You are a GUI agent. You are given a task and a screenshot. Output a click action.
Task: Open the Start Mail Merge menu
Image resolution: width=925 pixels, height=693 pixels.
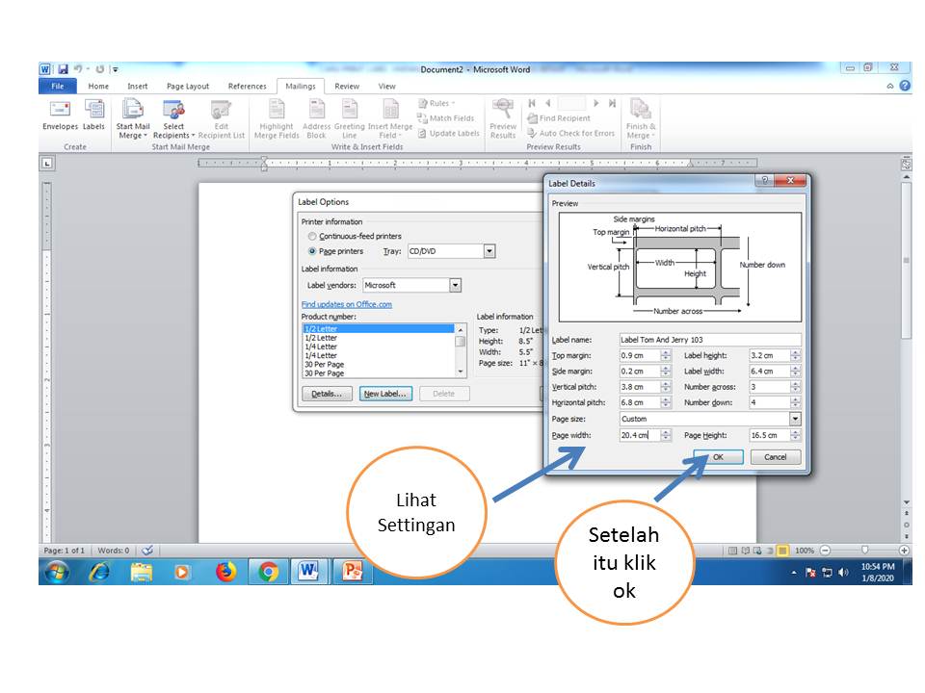click(133, 119)
